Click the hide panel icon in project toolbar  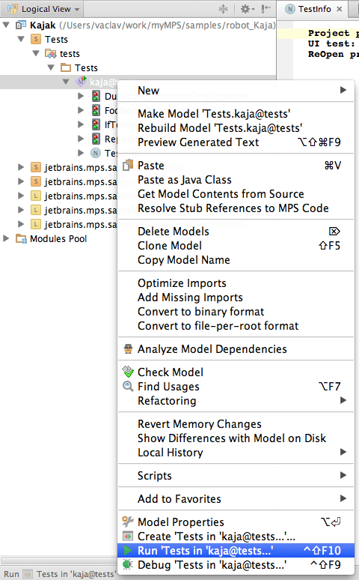pyautogui.click(x=266, y=9)
